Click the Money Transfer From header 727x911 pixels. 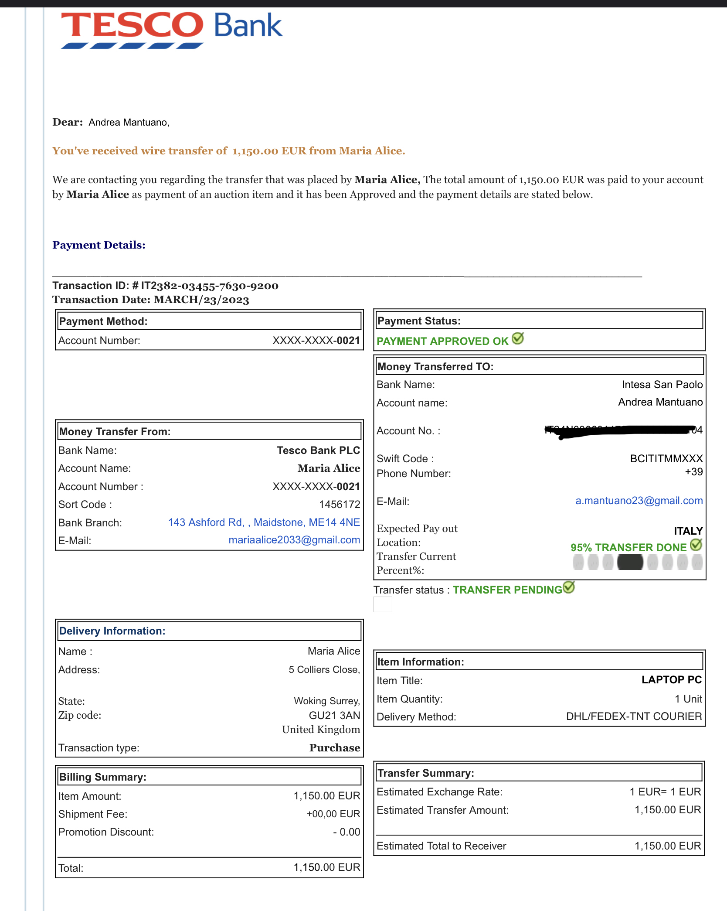pos(209,431)
